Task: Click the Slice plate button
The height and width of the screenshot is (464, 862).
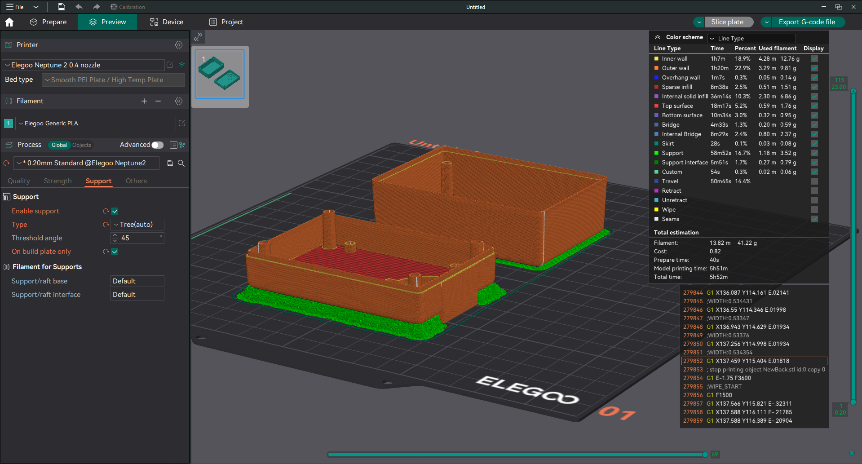Action: pos(728,22)
